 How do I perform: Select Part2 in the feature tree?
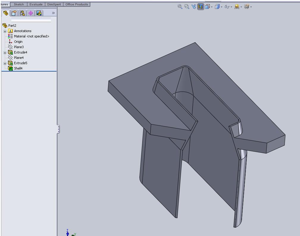coord(12,26)
